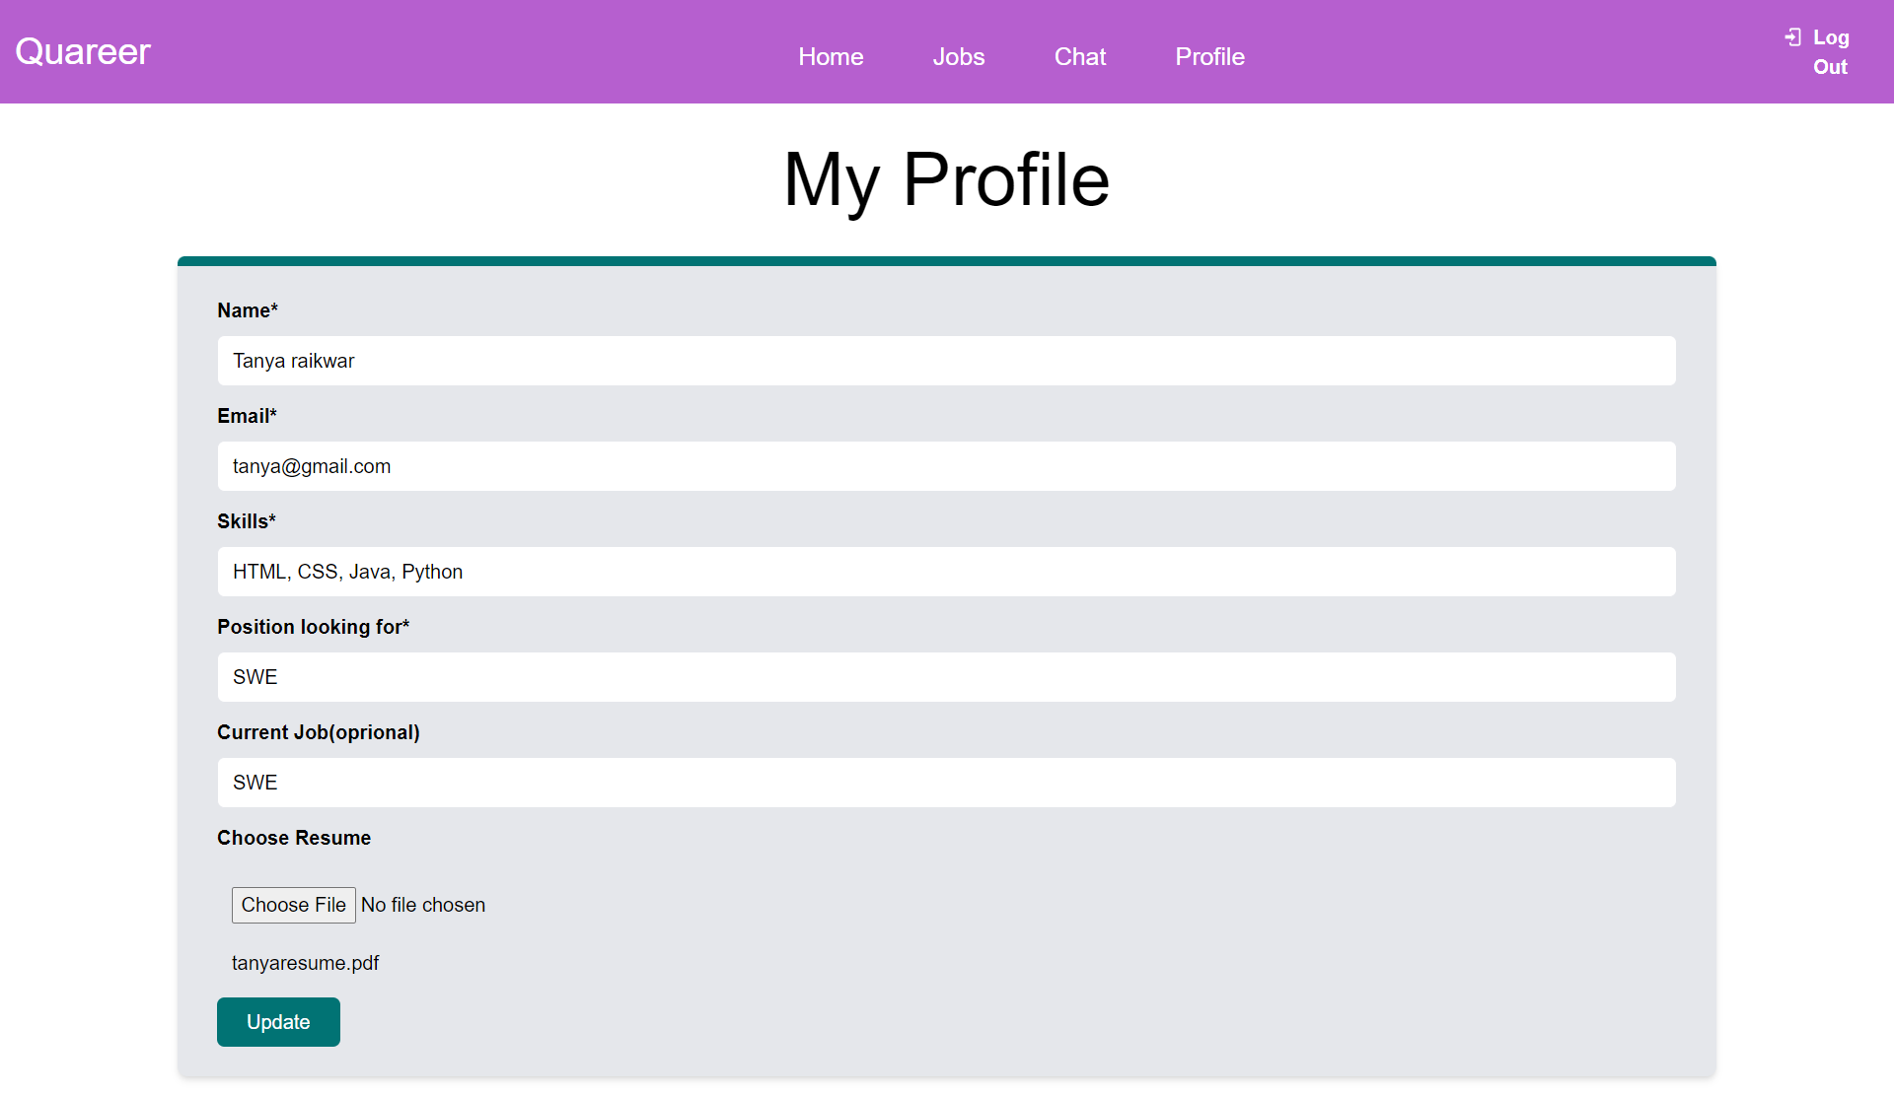Screen dimensions: 1894x1096
Task: Click the My Profile heading
Action: pyautogui.click(x=946, y=179)
